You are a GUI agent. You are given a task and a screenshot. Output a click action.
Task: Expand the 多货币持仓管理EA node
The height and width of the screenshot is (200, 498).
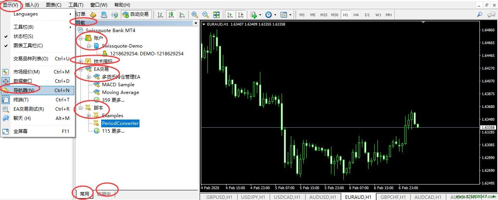[x=89, y=77]
